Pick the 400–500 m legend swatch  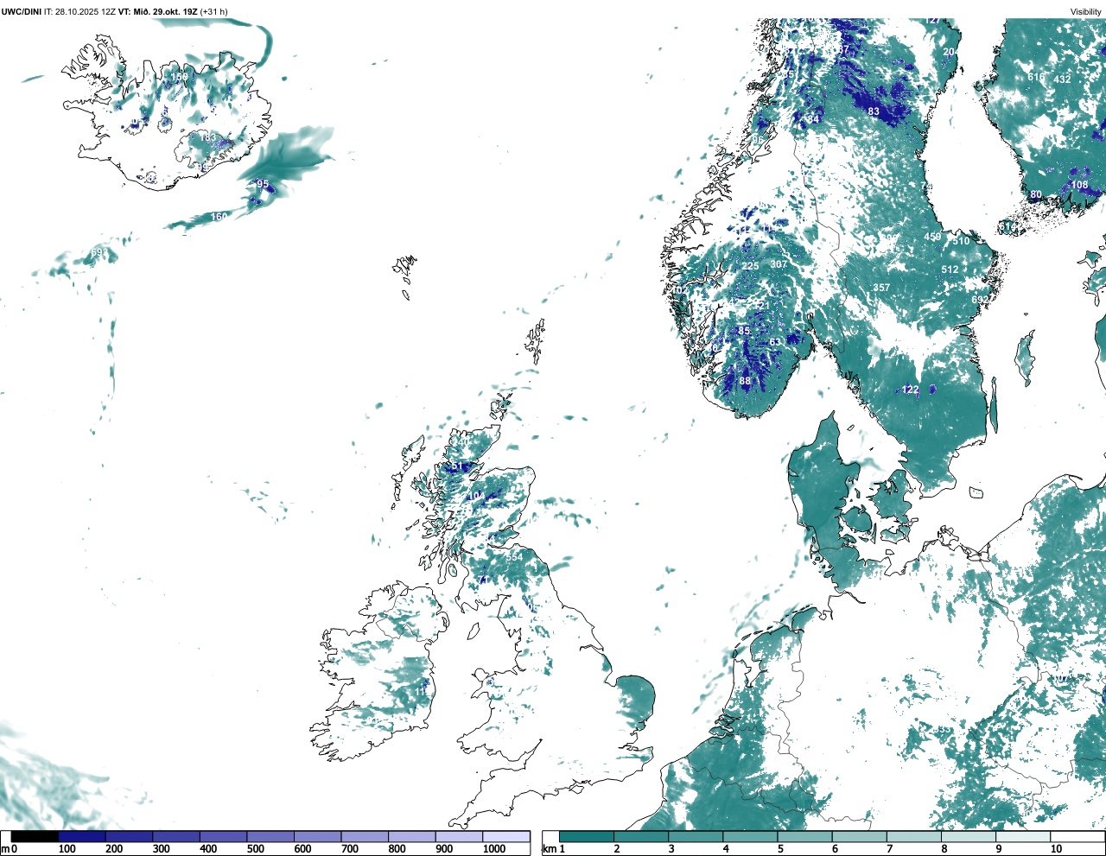coord(223,836)
